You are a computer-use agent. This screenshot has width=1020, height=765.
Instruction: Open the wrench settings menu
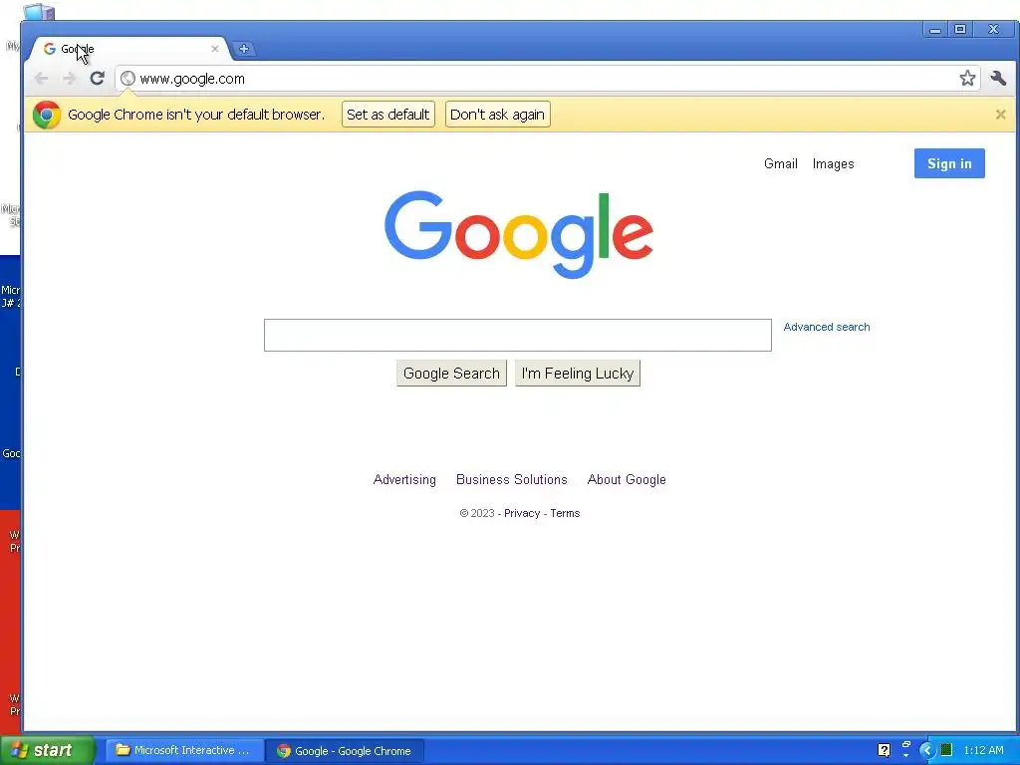(x=998, y=79)
